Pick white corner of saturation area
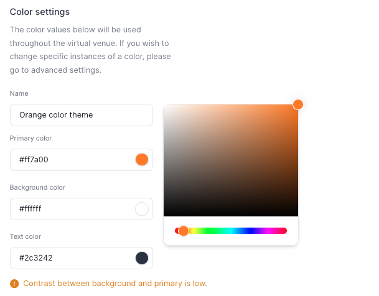379x296 pixels. (166, 106)
